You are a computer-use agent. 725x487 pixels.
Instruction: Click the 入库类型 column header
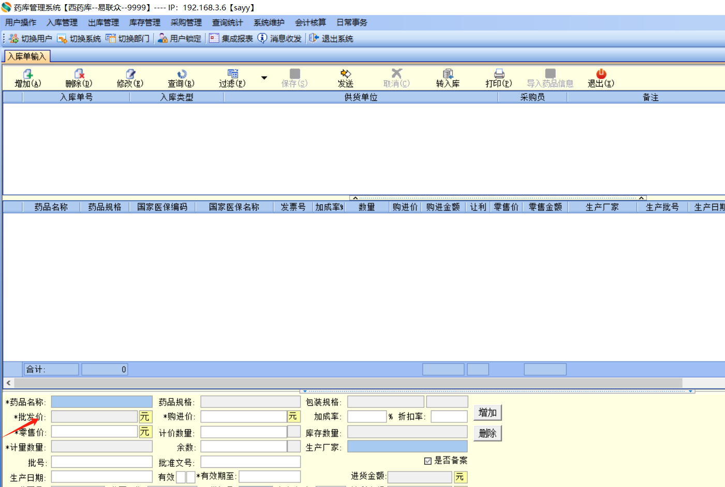[176, 97]
